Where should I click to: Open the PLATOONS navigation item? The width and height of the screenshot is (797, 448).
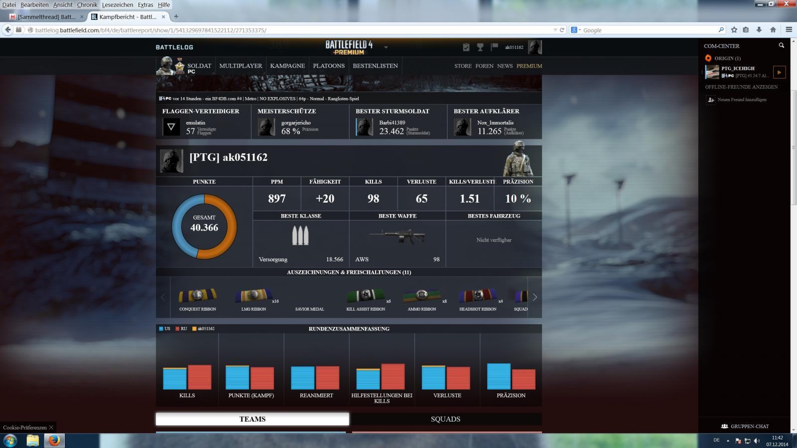tap(329, 66)
